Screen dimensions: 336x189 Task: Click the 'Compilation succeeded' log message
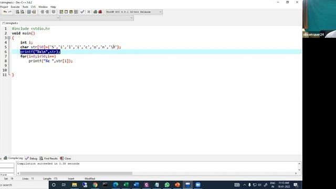(x=48, y=163)
